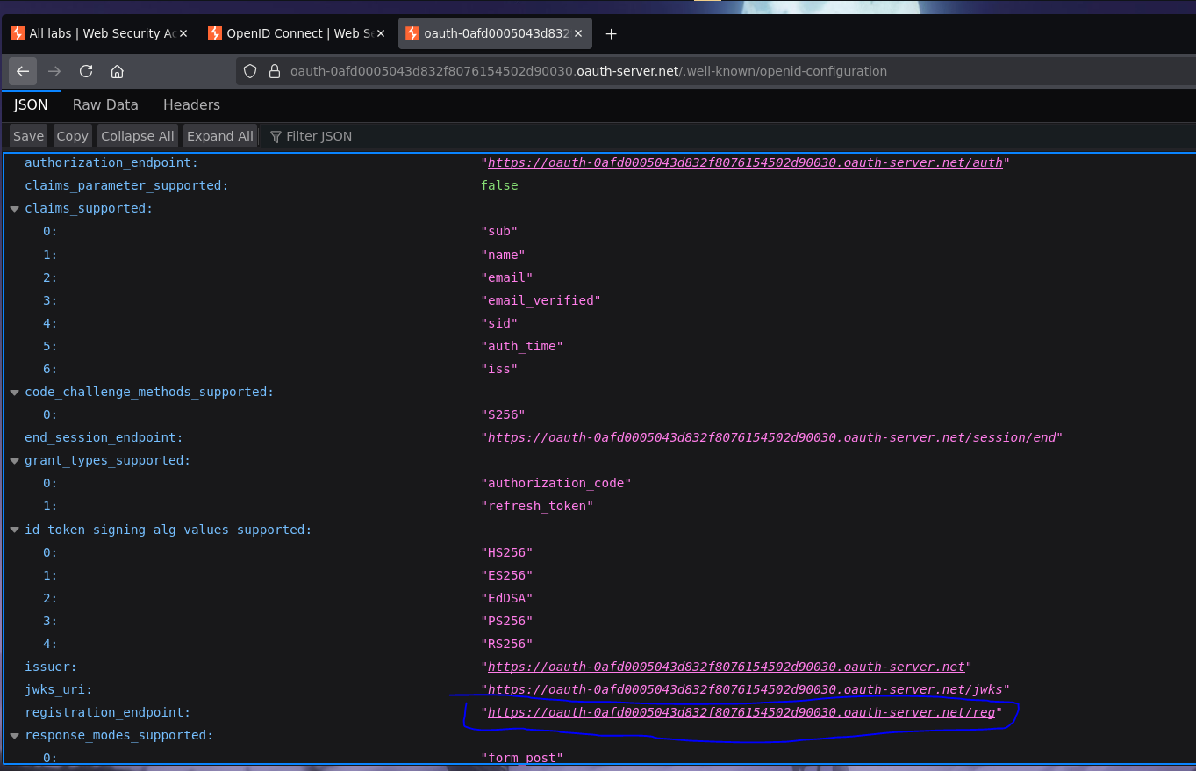Close the OpenID Connect tab
This screenshot has height=771, width=1196.
click(x=380, y=33)
